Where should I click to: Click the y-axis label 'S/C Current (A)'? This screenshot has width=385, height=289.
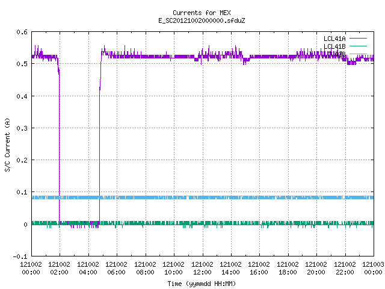(x=7, y=144)
